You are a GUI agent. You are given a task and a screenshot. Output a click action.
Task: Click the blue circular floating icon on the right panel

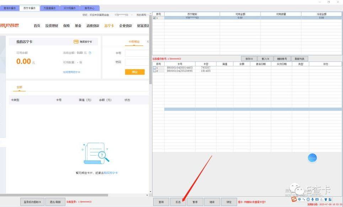click(x=312, y=158)
